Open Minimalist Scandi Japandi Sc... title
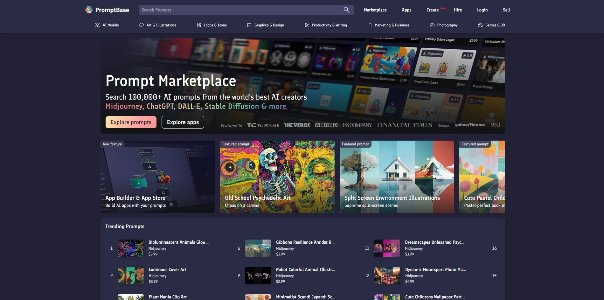This screenshot has height=300, width=604. [306, 297]
